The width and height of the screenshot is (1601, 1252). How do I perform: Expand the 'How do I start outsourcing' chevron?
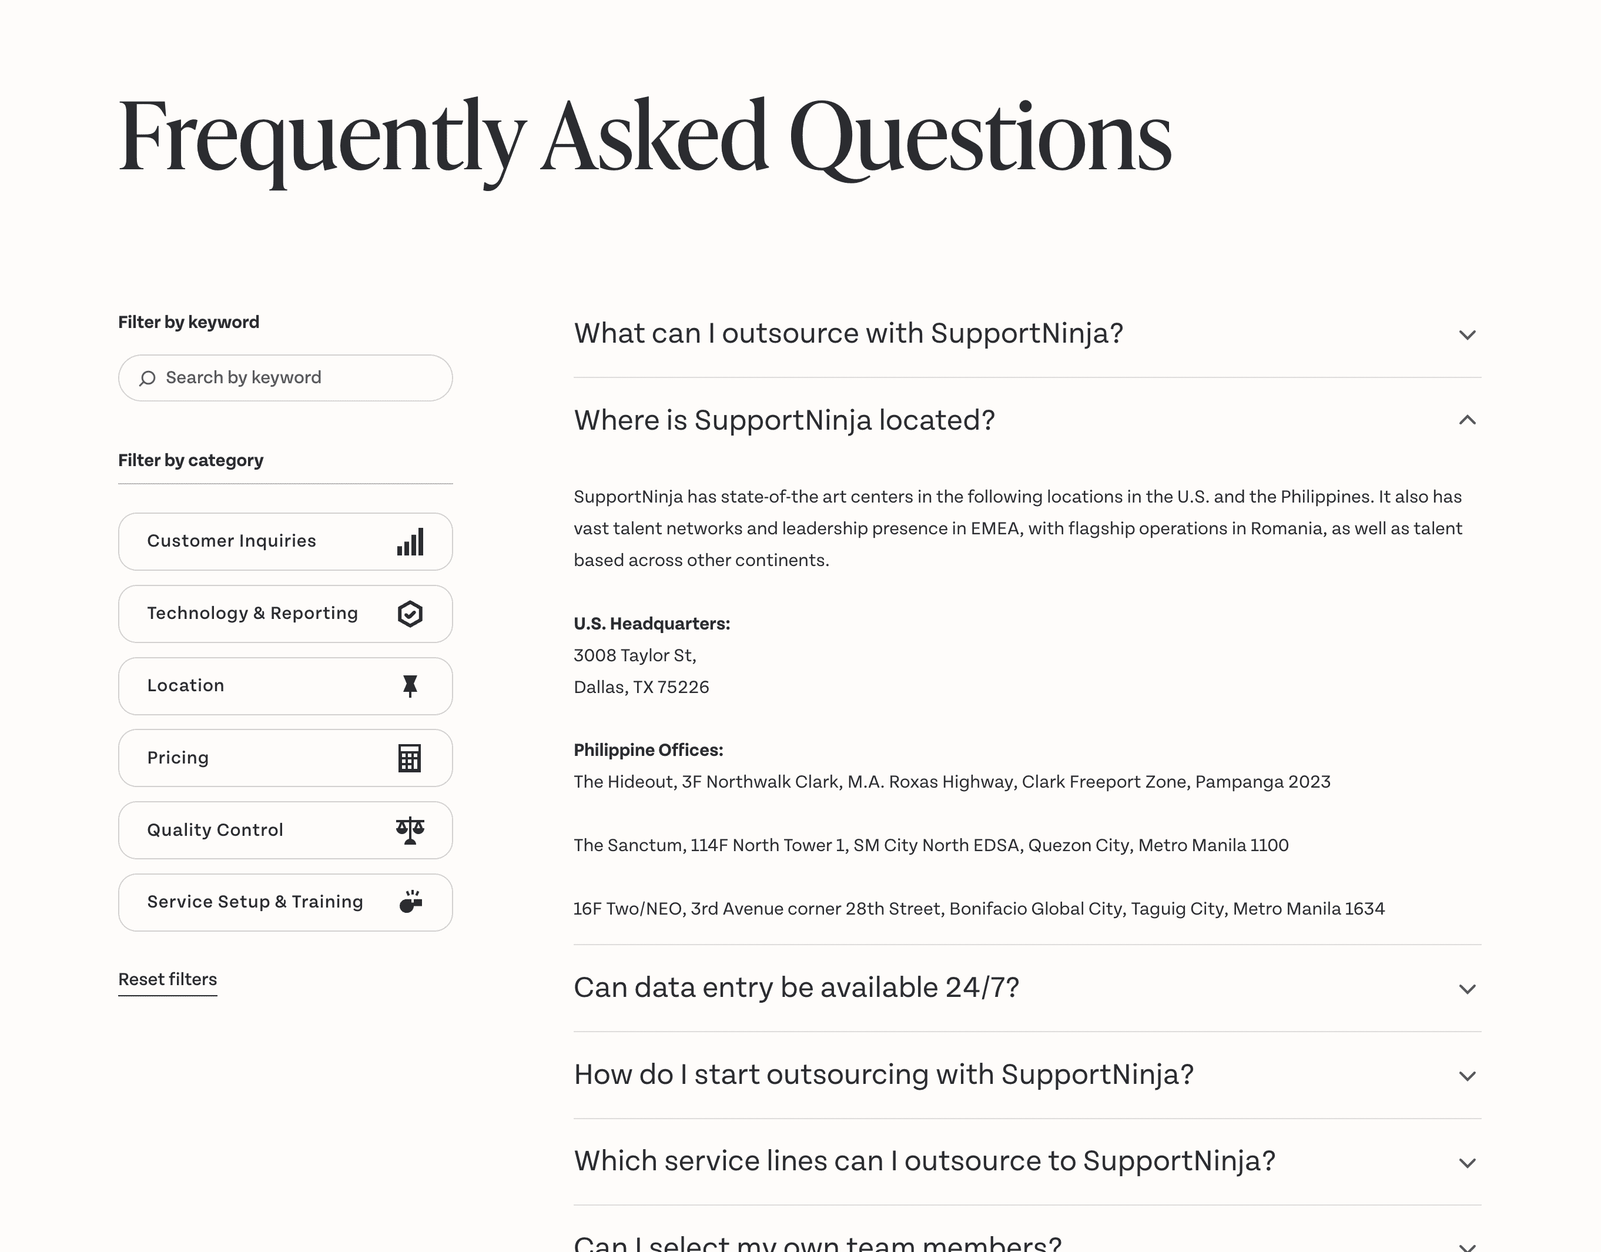click(1467, 1076)
